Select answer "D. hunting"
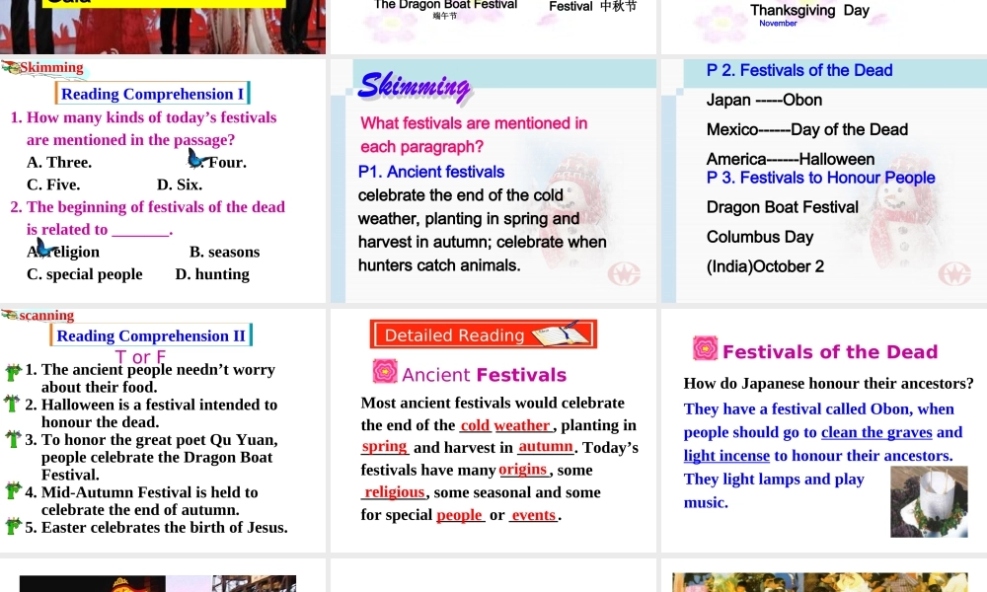The width and height of the screenshot is (987, 592). pyautogui.click(x=212, y=274)
